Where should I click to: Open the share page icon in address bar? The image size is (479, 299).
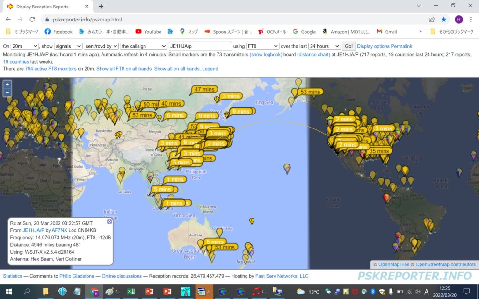[432, 20]
